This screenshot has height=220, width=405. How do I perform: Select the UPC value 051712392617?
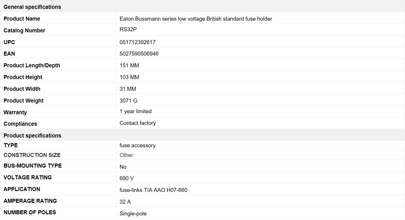pyautogui.click(x=137, y=42)
